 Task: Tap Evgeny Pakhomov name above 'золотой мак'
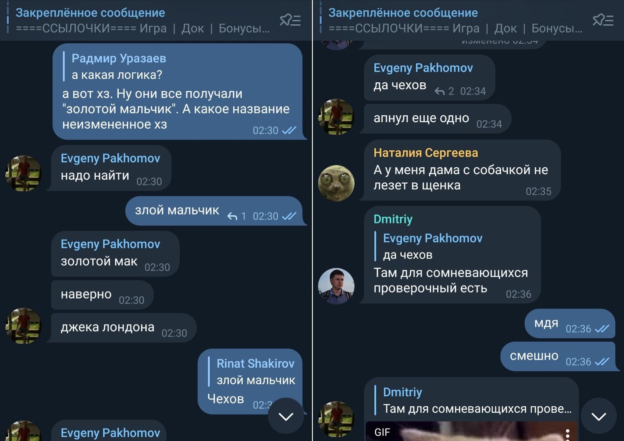click(110, 244)
